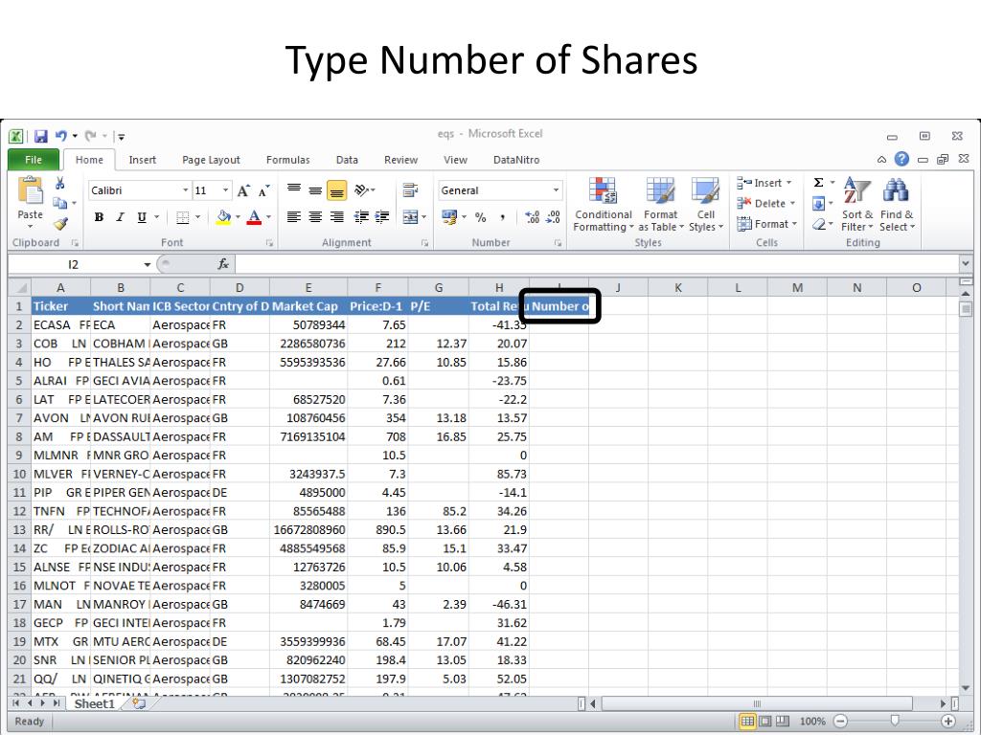Image resolution: width=981 pixels, height=735 pixels.
Task: Open Format as Table gallery
Action: pyautogui.click(x=661, y=205)
